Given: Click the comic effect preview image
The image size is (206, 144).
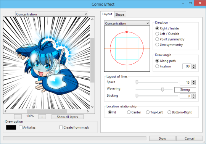Looking at the screenshot, I should click(x=47, y=63).
